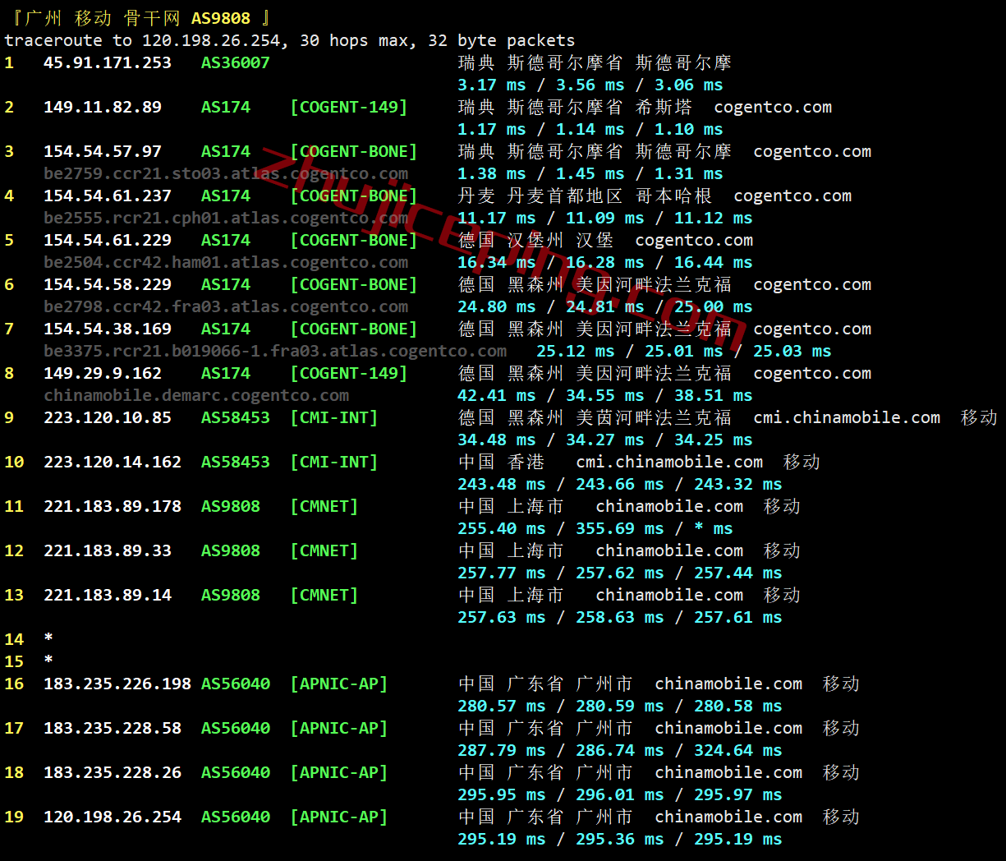
Task: Click latency 3.17 ms on hop 1
Action: (492, 85)
